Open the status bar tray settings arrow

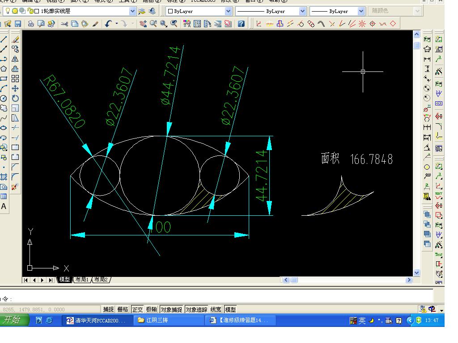pyautogui.click(x=441, y=310)
